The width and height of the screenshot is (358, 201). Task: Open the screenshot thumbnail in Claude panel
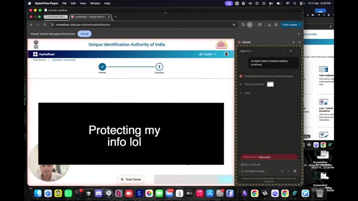point(270,84)
